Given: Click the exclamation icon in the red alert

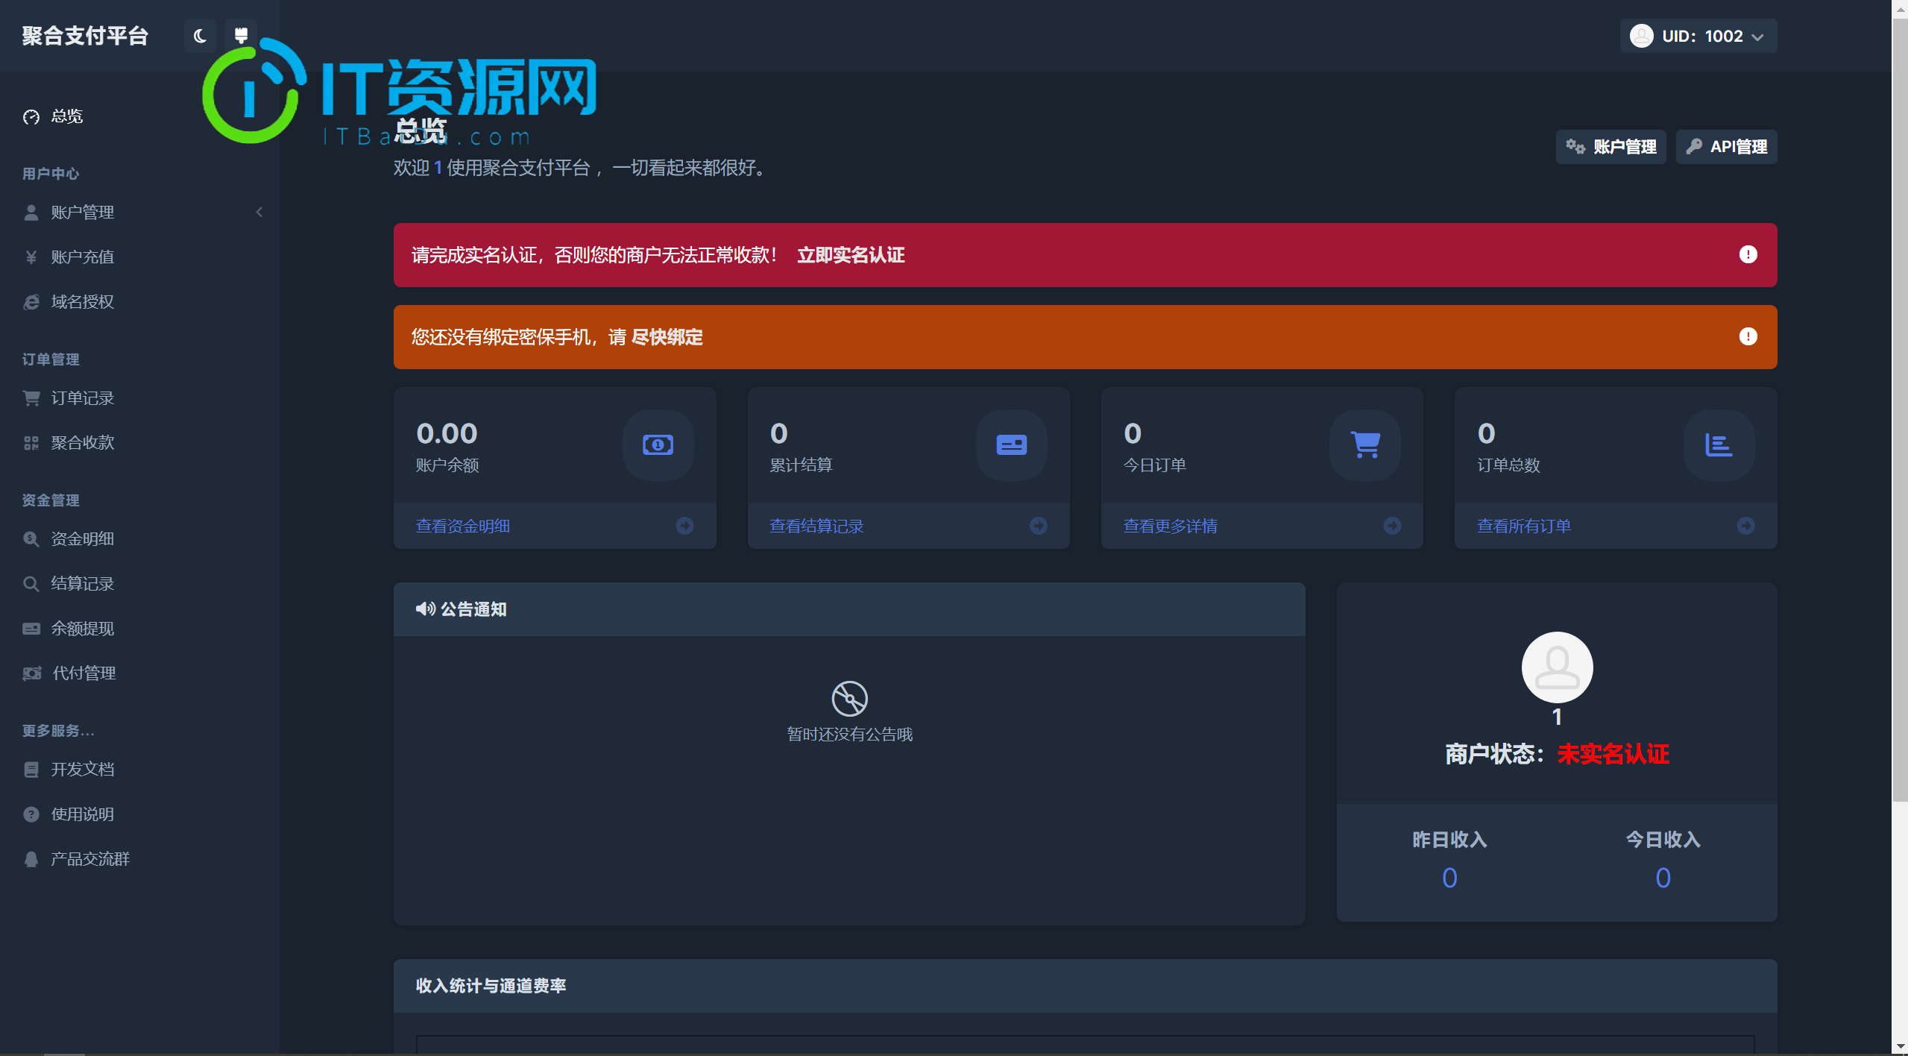Looking at the screenshot, I should [1748, 255].
